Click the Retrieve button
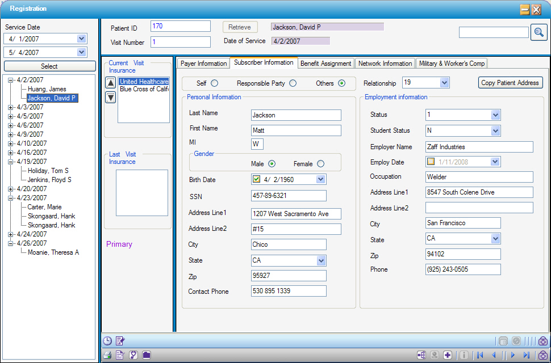The image size is (551, 363). pyautogui.click(x=240, y=26)
